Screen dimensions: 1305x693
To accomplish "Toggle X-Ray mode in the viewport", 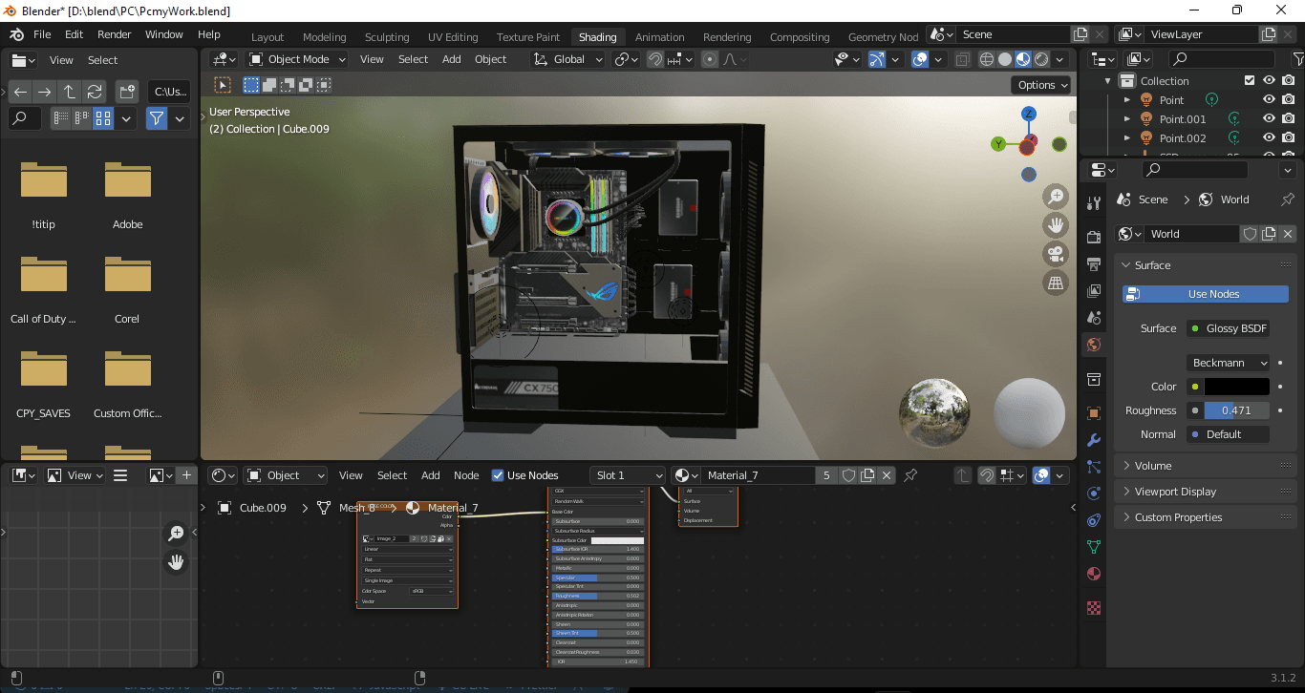I will pos(963,59).
